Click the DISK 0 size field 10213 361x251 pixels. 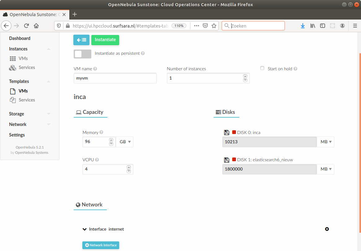(x=269, y=142)
